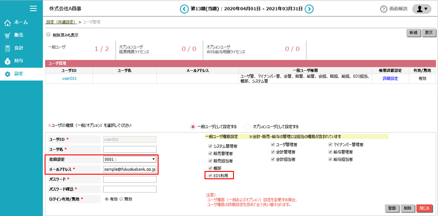Go to previous fiscal period arrow

point(184,9)
